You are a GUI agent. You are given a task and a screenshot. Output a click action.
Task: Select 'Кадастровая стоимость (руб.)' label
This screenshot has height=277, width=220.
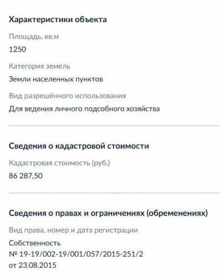(59, 163)
